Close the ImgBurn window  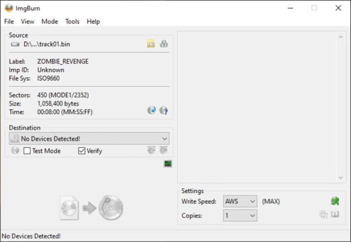click(338, 8)
